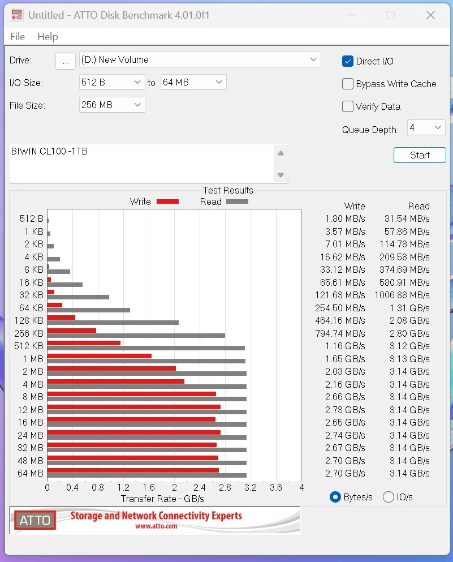Open the www.atto.com link
The image size is (453, 562).
coord(156,526)
